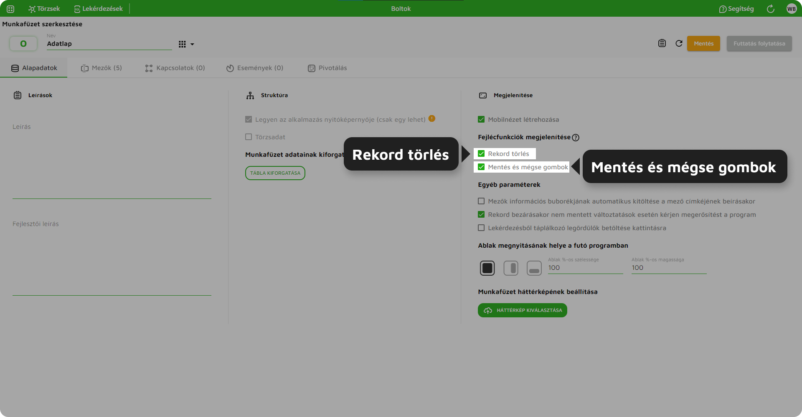Switch to the Kapcsolatok (0) tab
The image size is (802, 417).
[175, 68]
